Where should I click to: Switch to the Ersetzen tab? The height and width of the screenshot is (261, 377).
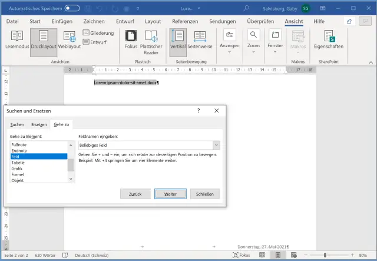39,124
